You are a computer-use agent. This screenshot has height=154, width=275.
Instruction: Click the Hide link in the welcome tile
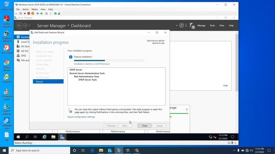click(225, 86)
